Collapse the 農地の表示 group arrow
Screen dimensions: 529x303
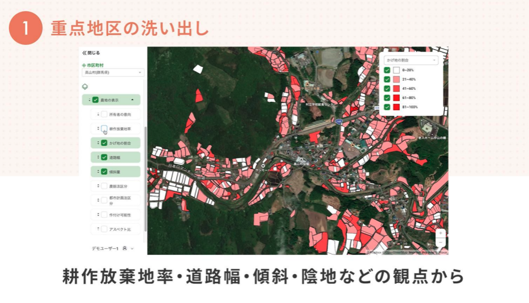click(133, 100)
